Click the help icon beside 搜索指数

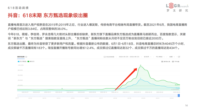tap(26, 57)
